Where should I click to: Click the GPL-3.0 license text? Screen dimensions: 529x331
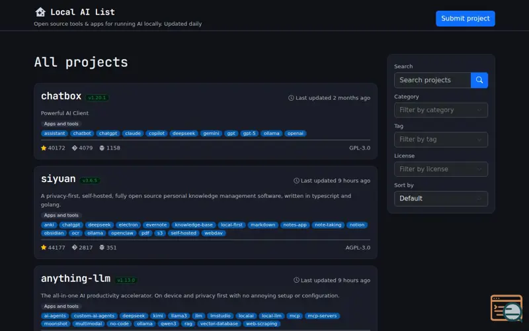pos(360,148)
